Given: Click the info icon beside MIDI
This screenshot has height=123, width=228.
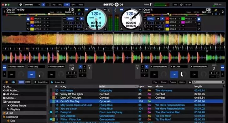Looking at the screenshot, I should (x=181, y=5).
